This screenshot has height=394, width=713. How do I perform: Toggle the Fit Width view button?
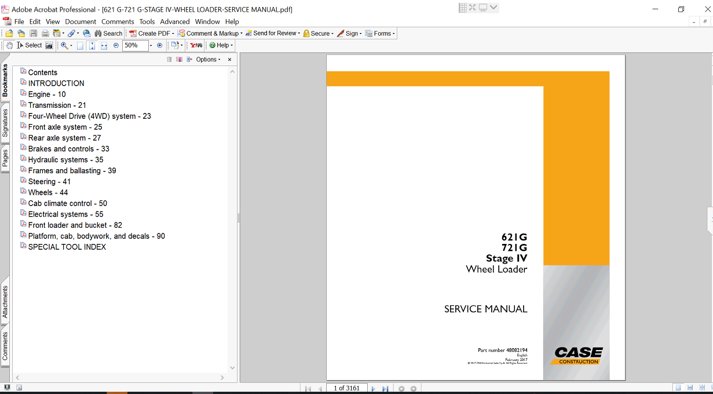click(x=104, y=45)
